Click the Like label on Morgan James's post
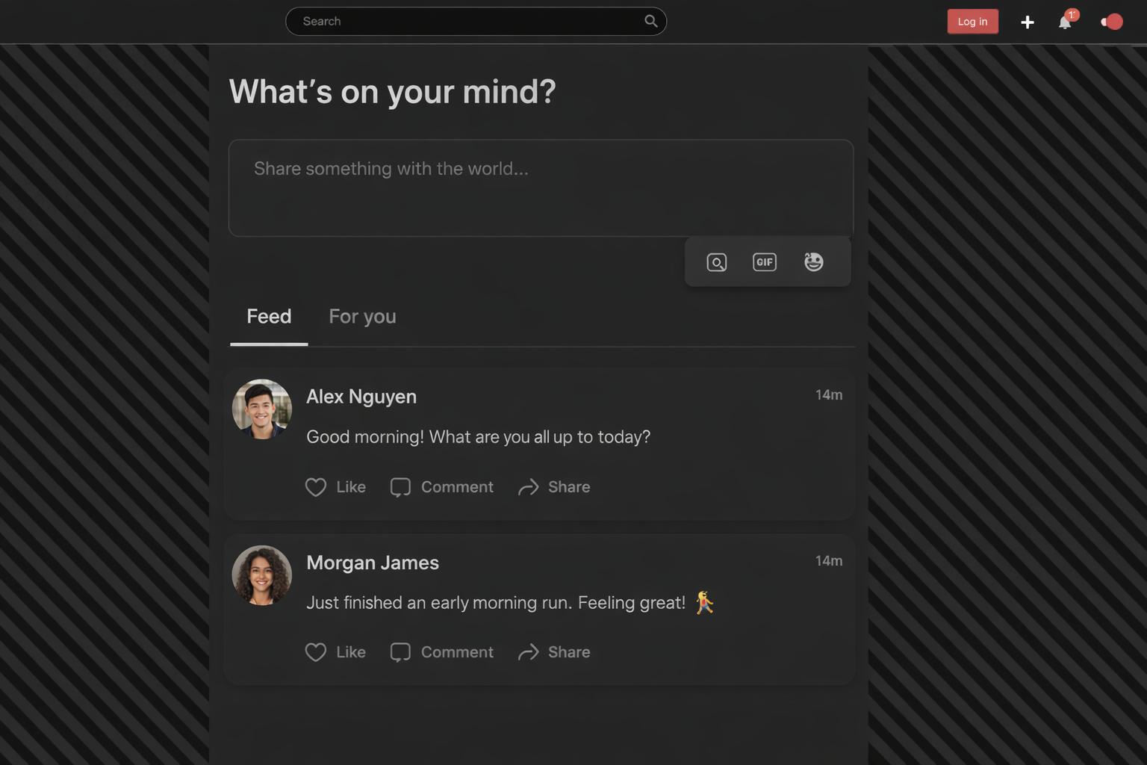The image size is (1147, 765). point(351,652)
